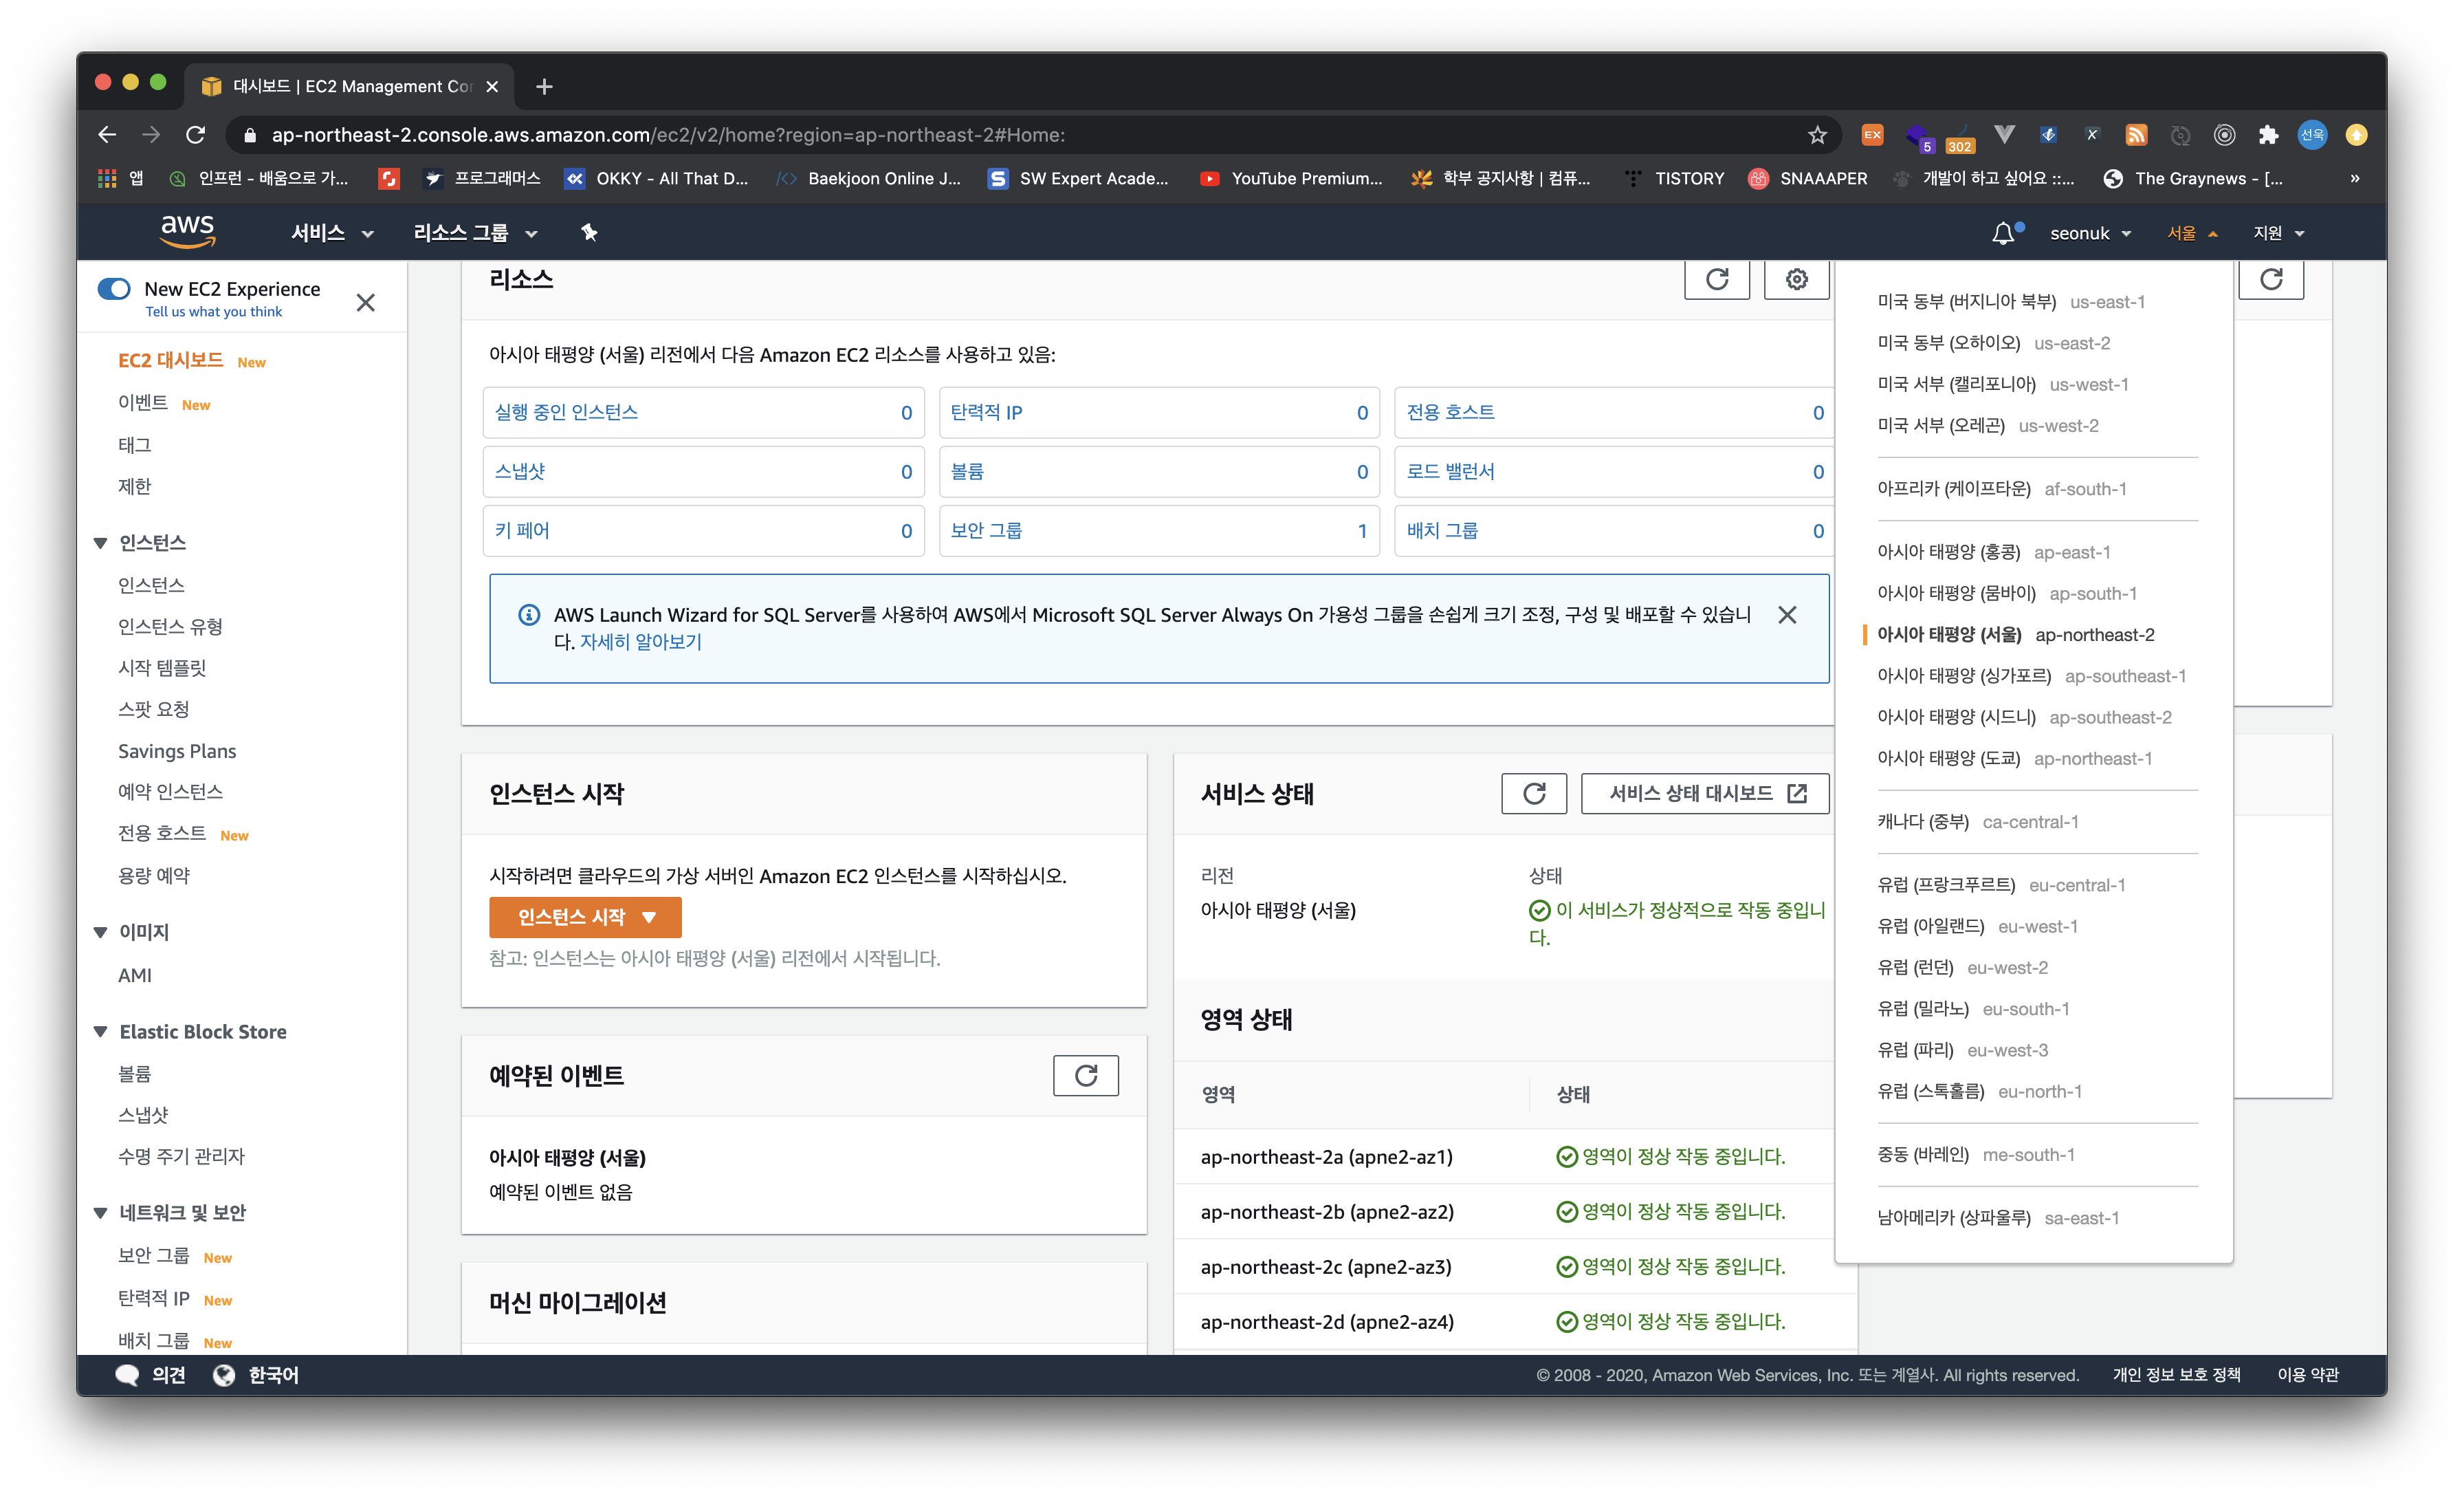
Task: Click the pin shortcut icon in navbar
Action: [589, 232]
